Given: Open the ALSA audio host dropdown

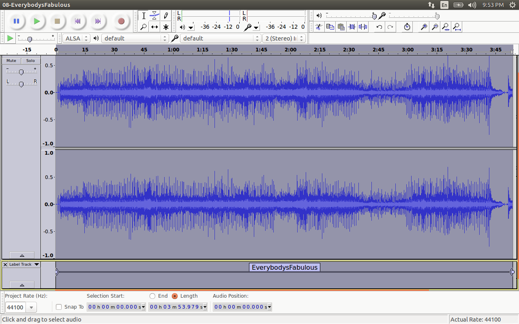Looking at the screenshot, I should [76, 38].
